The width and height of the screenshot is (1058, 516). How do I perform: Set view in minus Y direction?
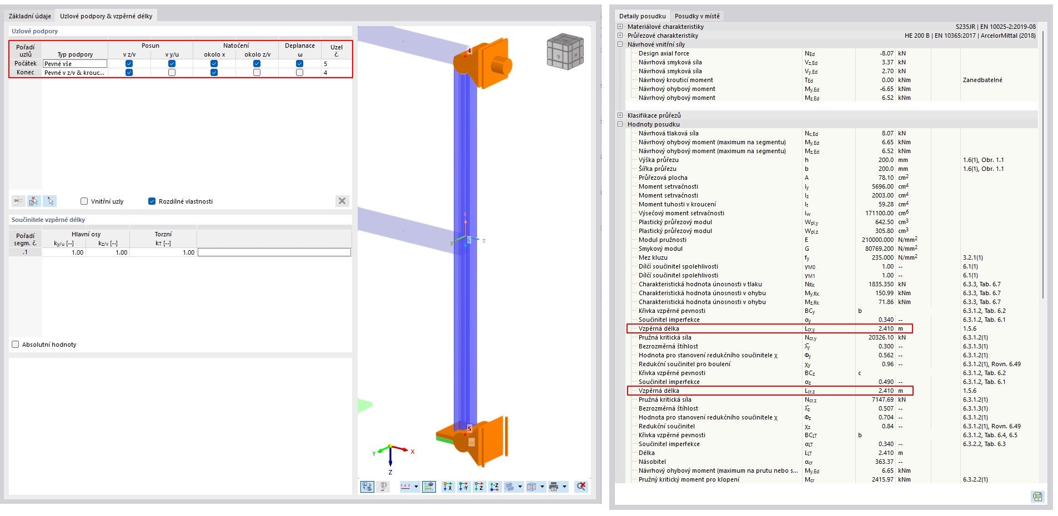[x=463, y=487]
